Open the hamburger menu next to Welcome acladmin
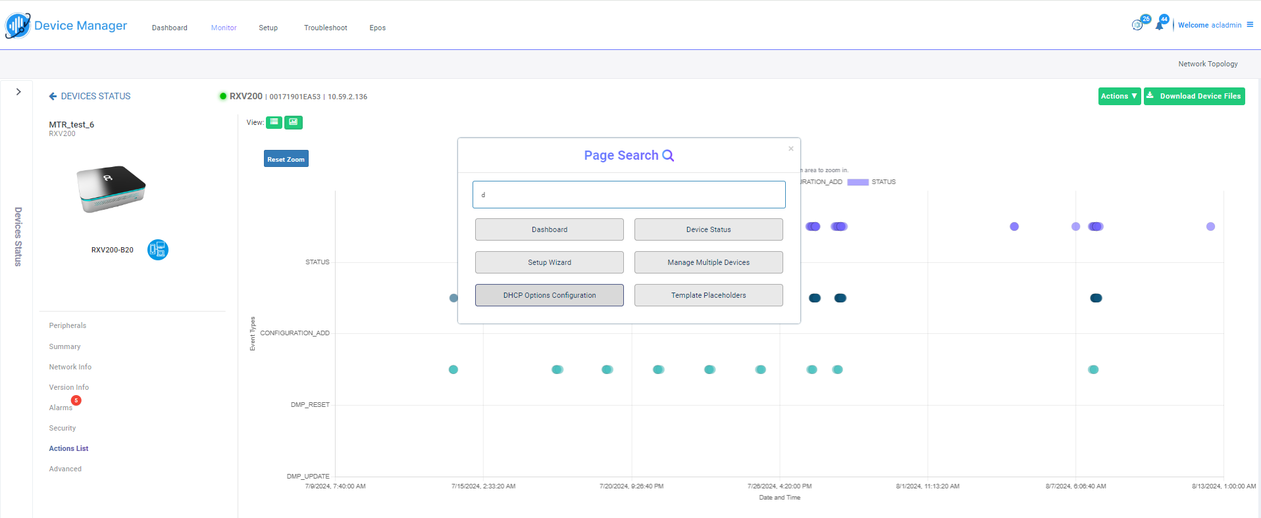The image size is (1261, 518). click(x=1250, y=24)
